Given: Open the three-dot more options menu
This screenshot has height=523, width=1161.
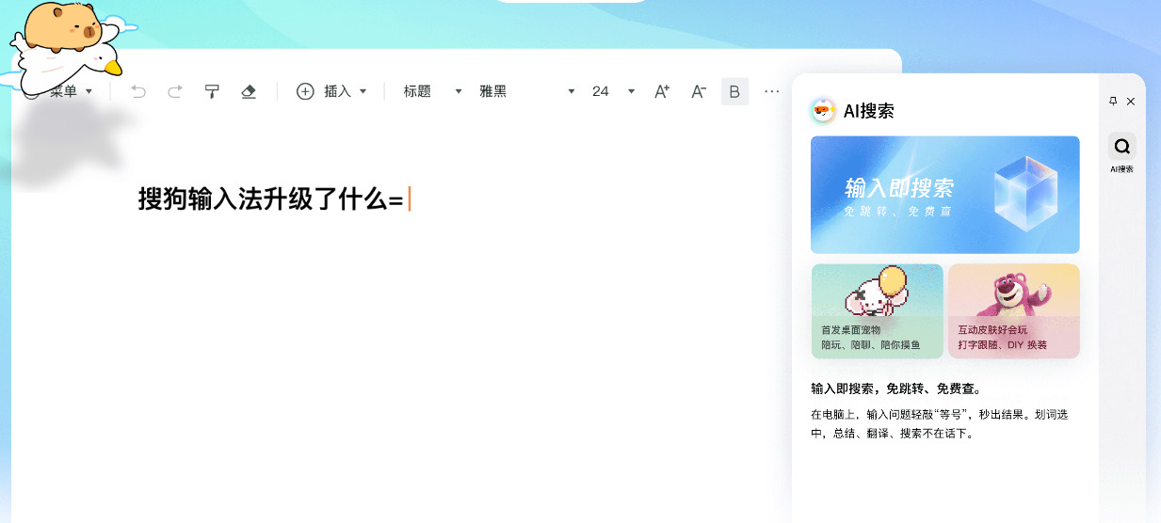Looking at the screenshot, I should 772,91.
